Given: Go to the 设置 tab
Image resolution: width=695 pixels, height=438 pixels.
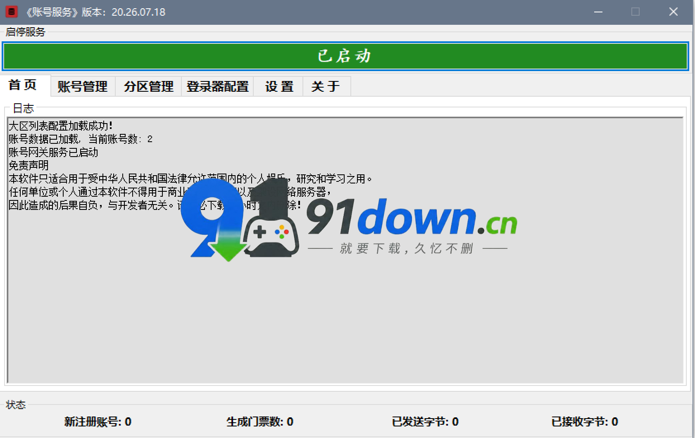Looking at the screenshot, I should 279,86.
